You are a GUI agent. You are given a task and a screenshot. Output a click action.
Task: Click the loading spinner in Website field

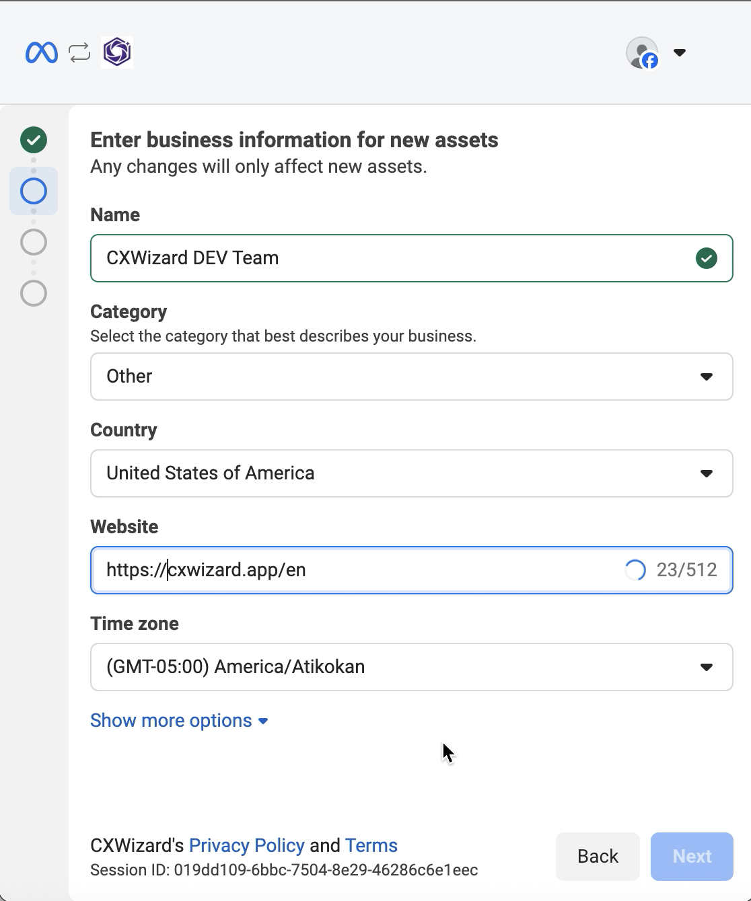click(635, 570)
